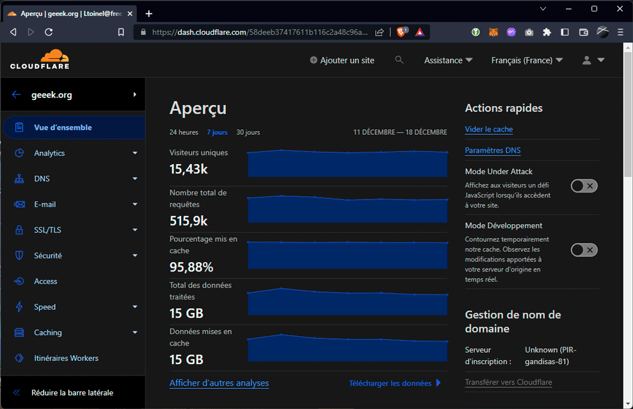Open the geeek.org site switcher arrow
The width and height of the screenshot is (633, 409).
pos(134,94)
